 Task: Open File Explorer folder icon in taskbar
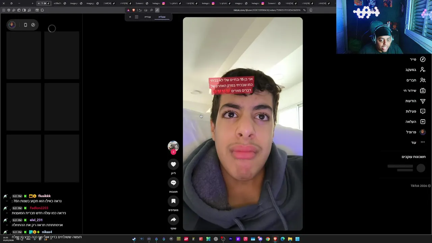290,239
